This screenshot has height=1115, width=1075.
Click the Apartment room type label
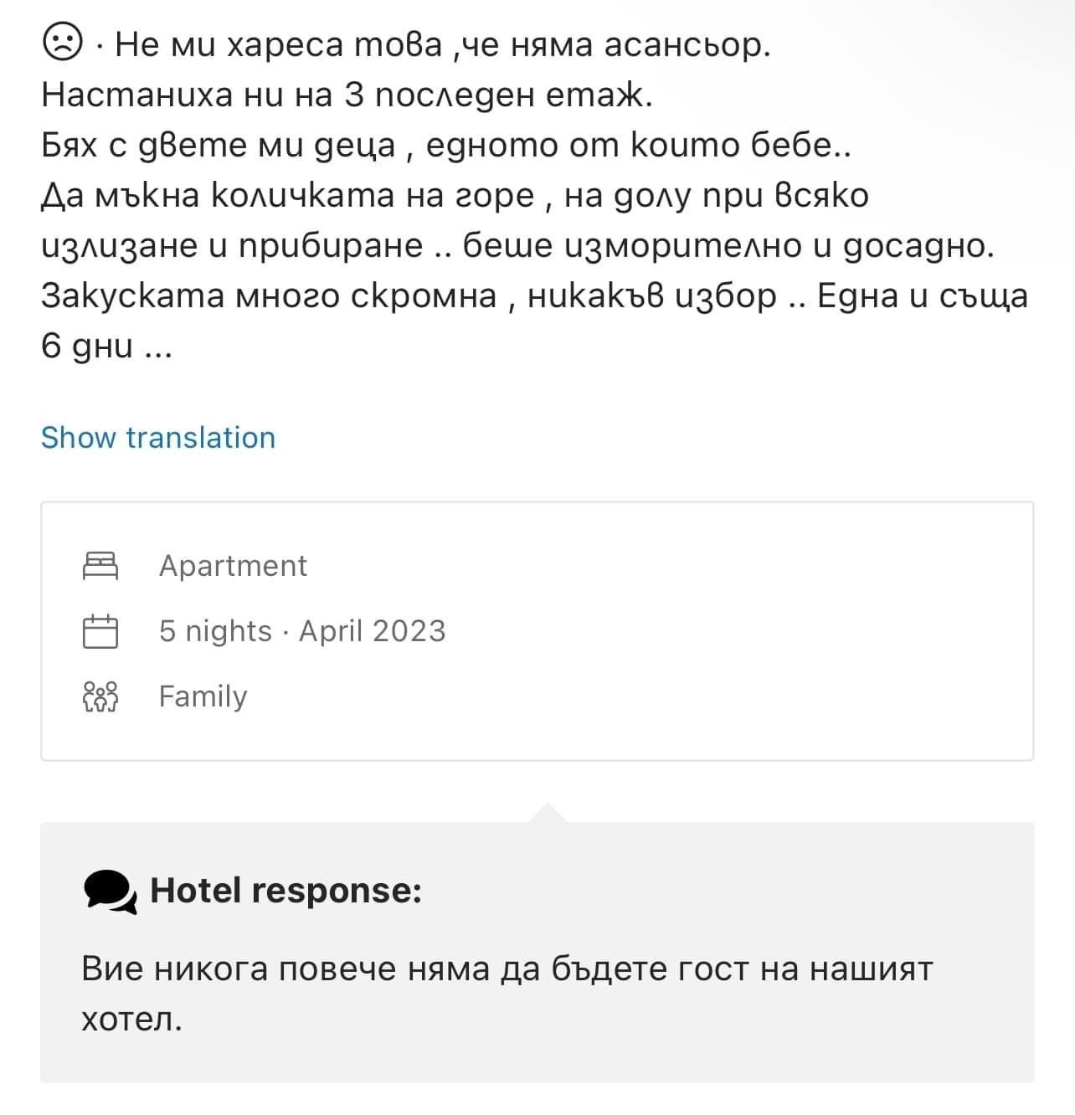tap(233, 566)
